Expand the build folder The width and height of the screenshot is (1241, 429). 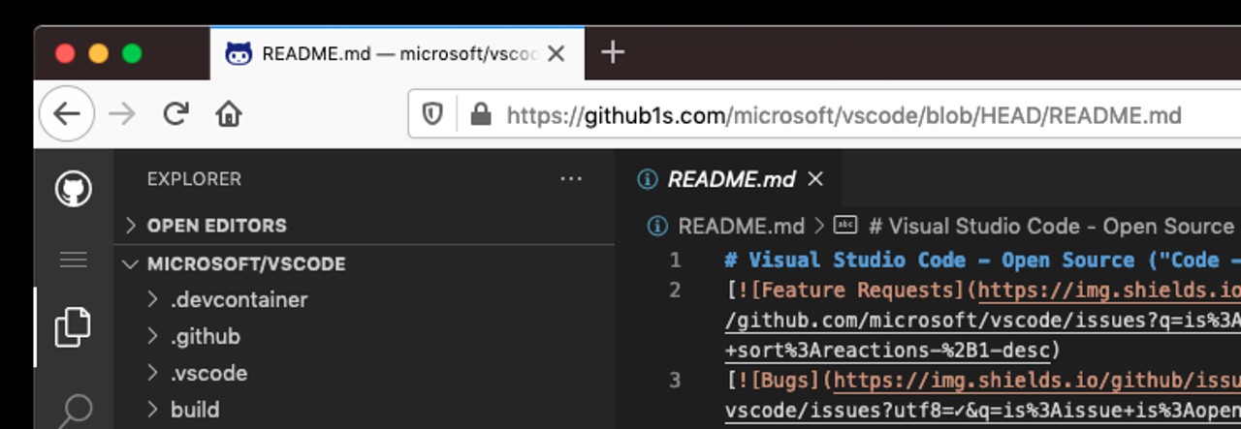pyautogui.click(x=364, y=411)
